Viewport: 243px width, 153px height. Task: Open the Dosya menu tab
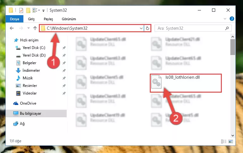click(x=15, y=19)
